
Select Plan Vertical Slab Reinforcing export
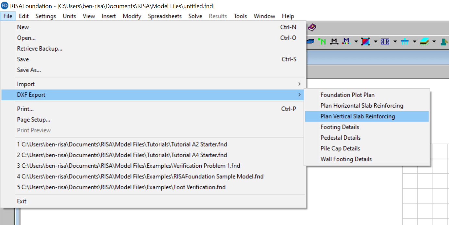[x=357, y=116]
